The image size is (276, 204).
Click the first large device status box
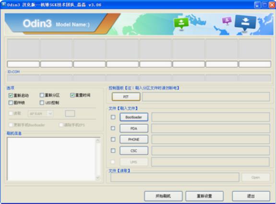(23, 49)
